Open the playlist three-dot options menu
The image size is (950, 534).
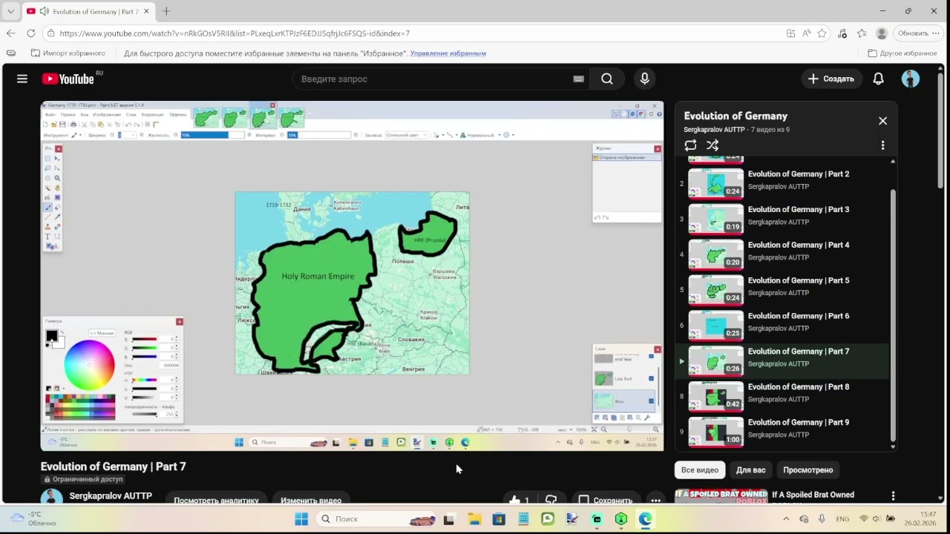[882, 145]
